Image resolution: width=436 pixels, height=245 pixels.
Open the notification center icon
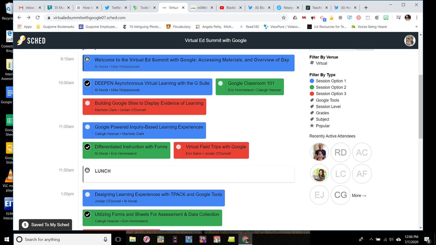(x=428, y=239)
